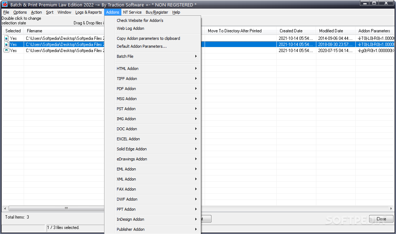Open the Sort menu
The height and width of the screenshot is (234, 396).
[50, 12]
